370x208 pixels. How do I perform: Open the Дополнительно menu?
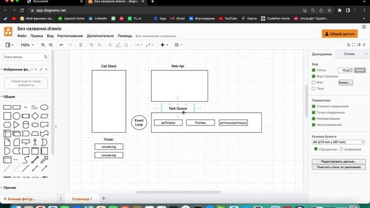100,36
